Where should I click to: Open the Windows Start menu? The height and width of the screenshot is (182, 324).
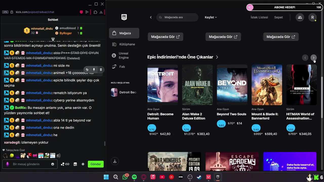click(106, 177)
